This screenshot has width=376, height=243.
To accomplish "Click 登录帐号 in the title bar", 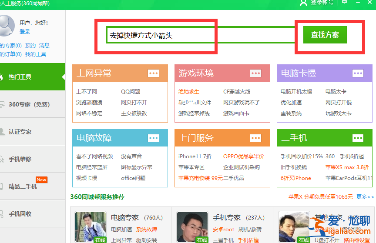I will click(322, 3).
